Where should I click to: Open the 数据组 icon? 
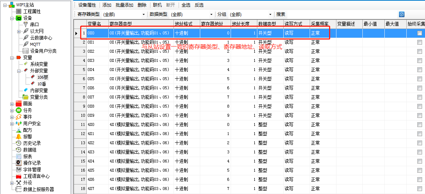pyautogui.click(x=18, y=150)
